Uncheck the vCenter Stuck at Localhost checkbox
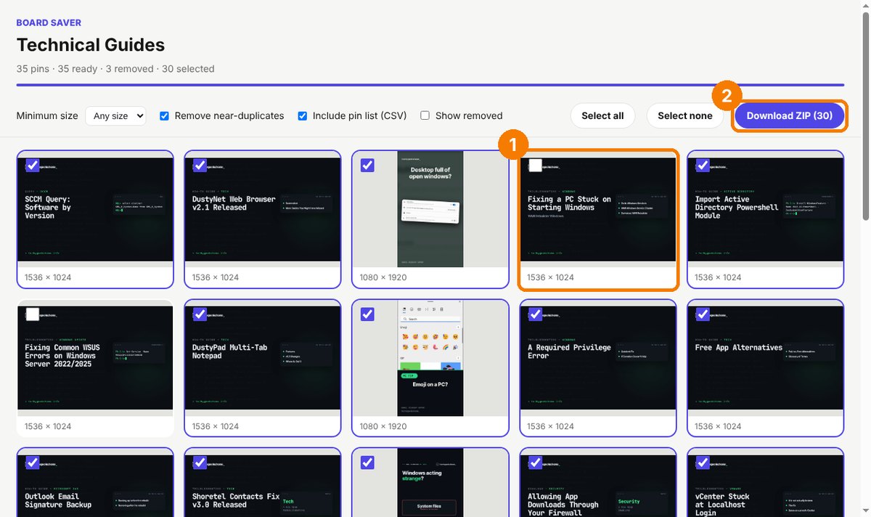The height and width of the screenshot is (517, 871). click(703, 463)
